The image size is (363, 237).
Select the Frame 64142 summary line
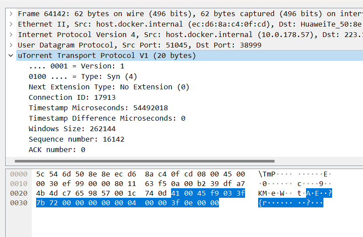coord(190,14)
